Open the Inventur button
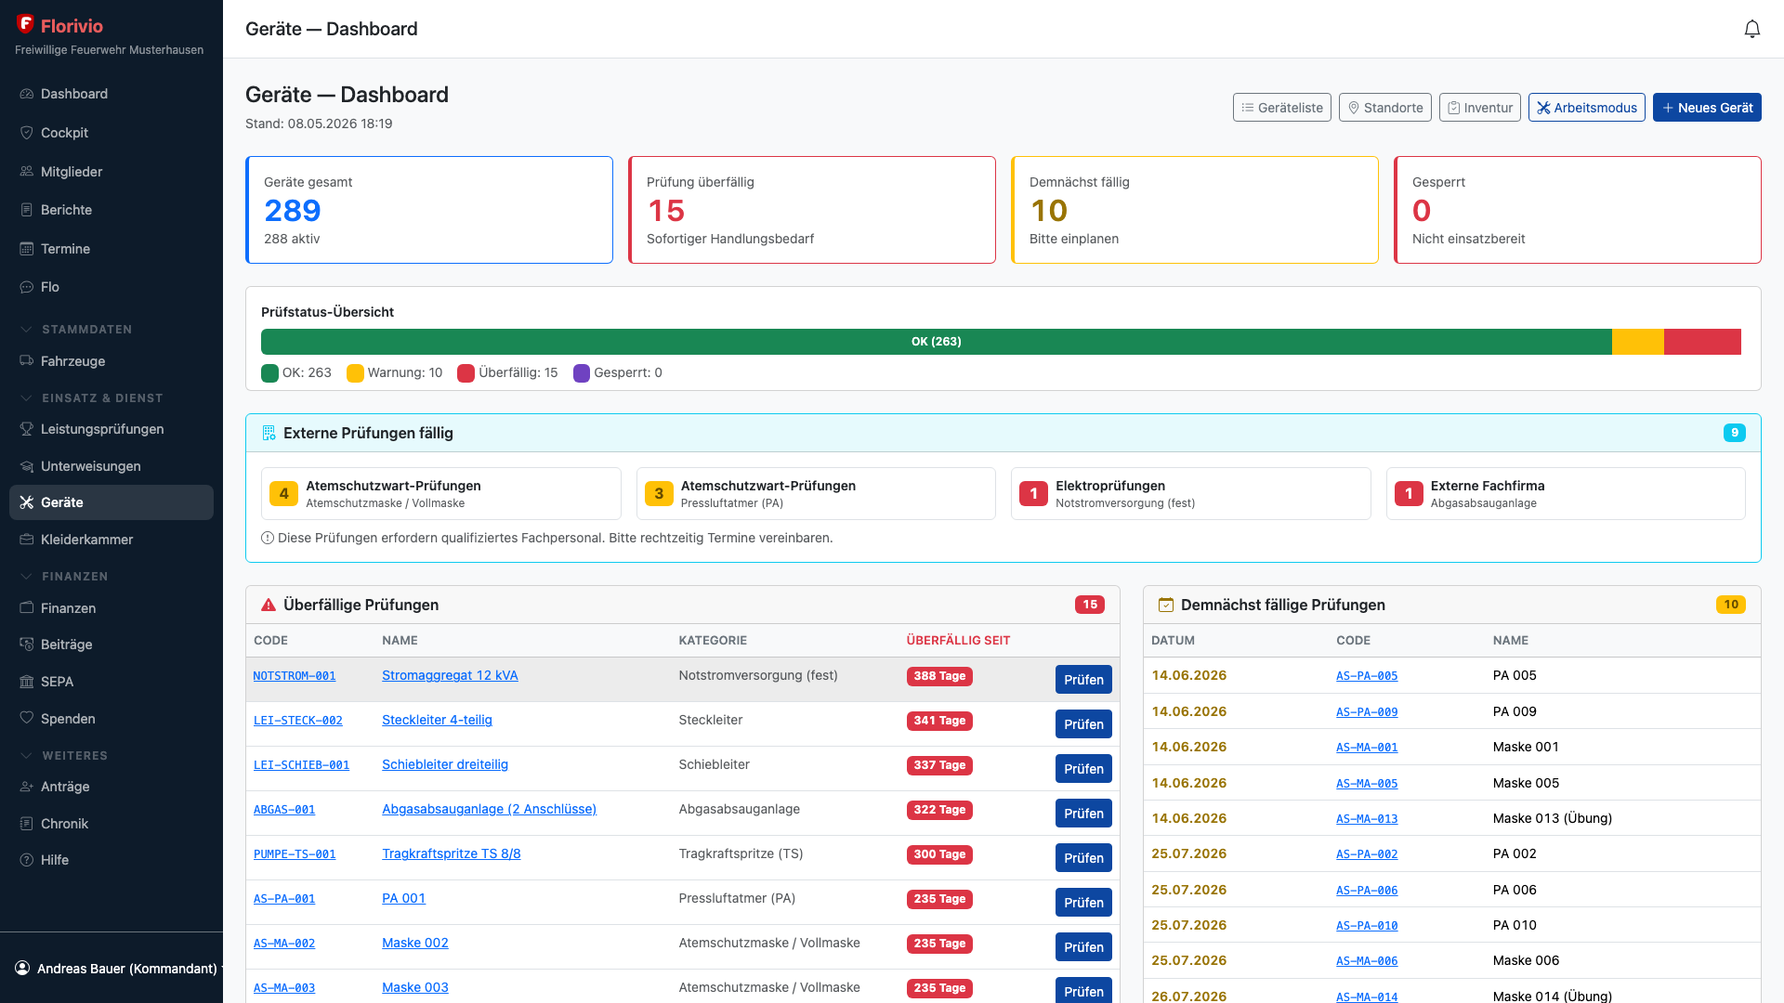This screenshot has width=1784, height=1003. 1479,108
